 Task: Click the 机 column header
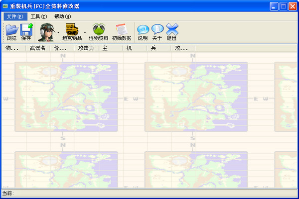(135, 48)
